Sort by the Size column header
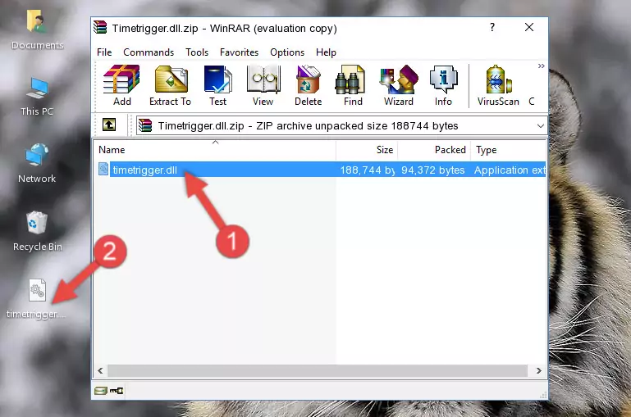Image resolution: width=631 pixels, height=417 pixels. point(367,150)
